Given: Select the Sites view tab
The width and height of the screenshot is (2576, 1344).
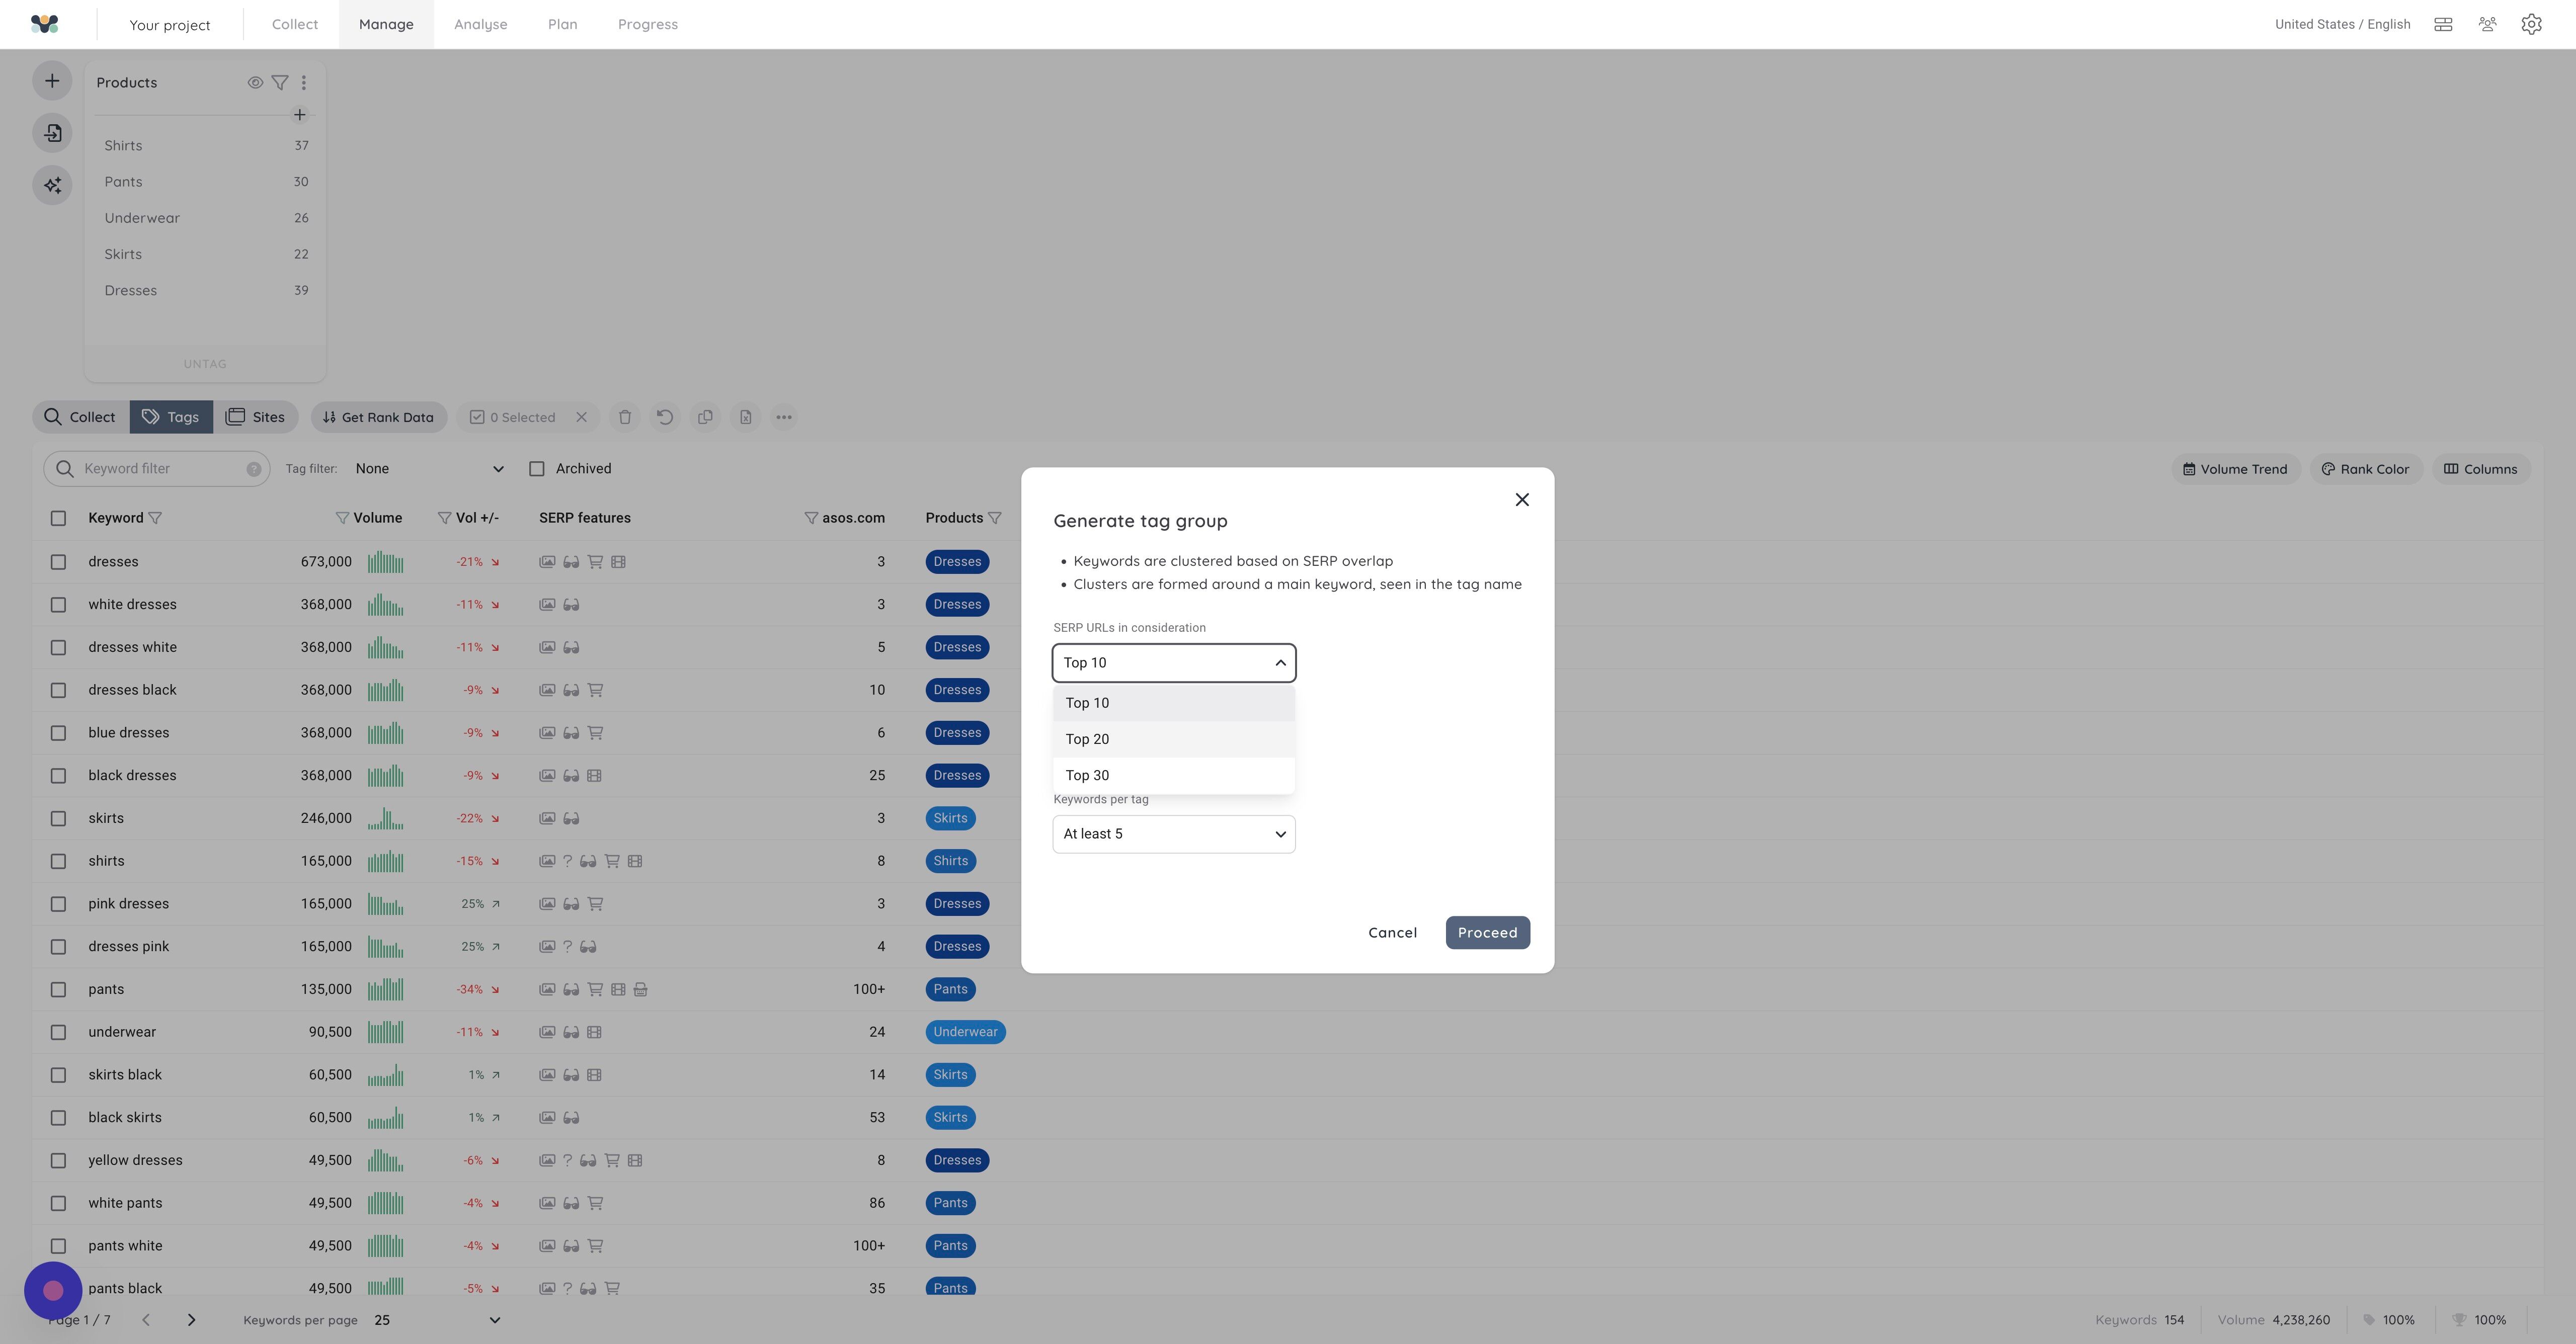Looking at the screenshot, I should click(x=256, y=417).
